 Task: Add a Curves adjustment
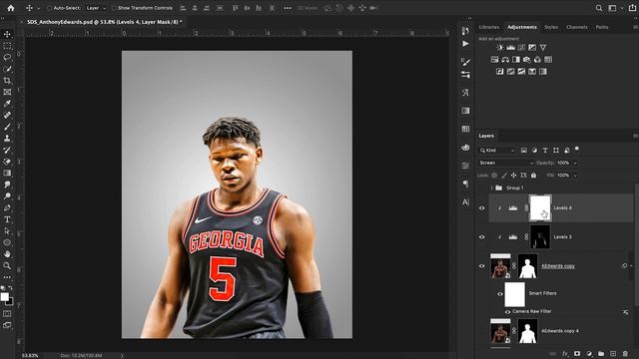click(x=521, y=48)
